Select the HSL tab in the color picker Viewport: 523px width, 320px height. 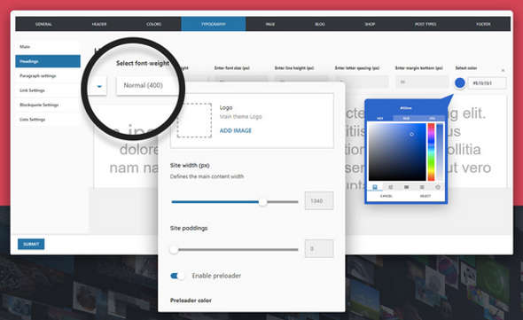(432, 118)
